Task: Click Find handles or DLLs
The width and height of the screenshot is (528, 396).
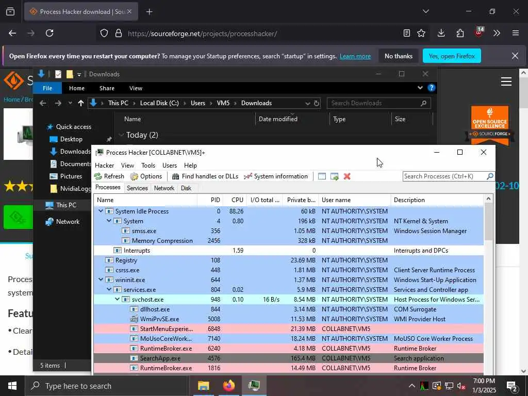Action: [x=205, y=176]
